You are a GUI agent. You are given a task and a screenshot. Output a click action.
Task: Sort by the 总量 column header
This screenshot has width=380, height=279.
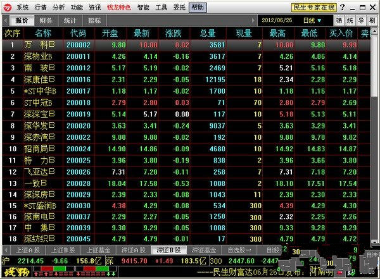pyautogui.click(x=208, y=33)
